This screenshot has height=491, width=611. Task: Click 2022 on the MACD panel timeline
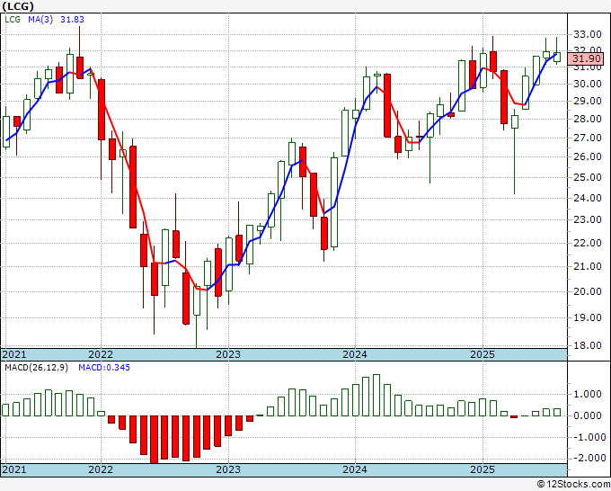tap(101, 469)
